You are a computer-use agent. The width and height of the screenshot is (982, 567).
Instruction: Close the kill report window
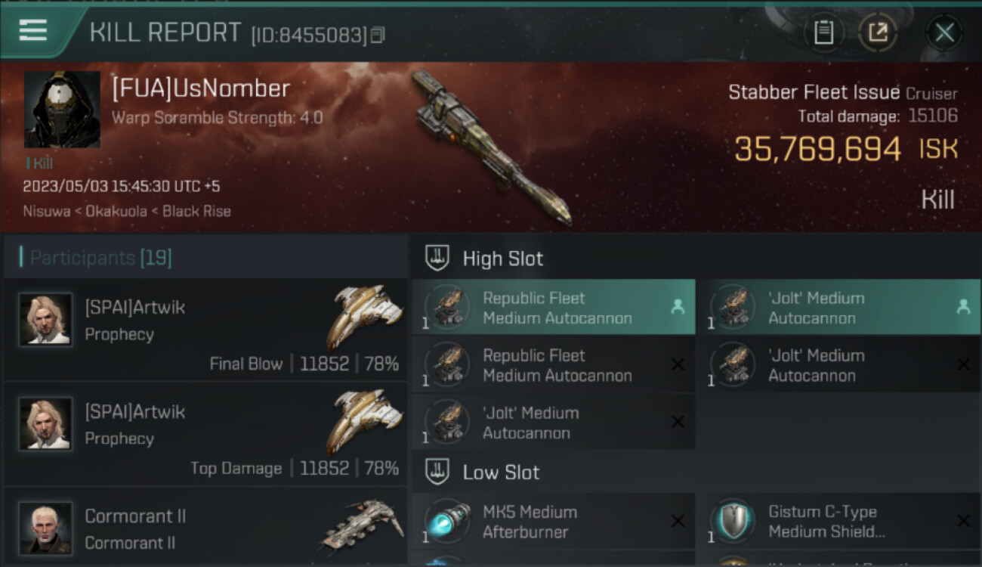click(944, 33)
